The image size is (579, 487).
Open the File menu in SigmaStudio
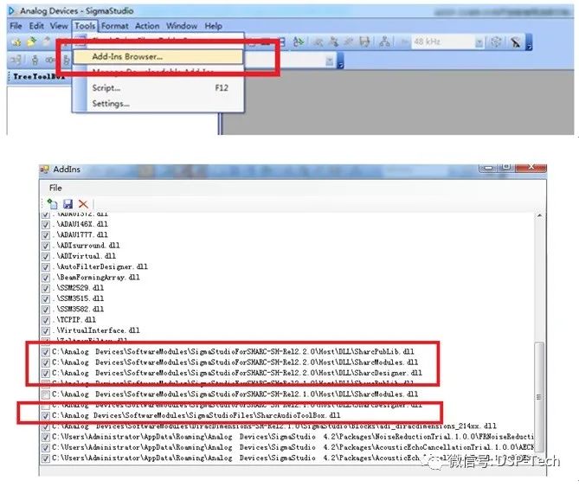[16, 26]
